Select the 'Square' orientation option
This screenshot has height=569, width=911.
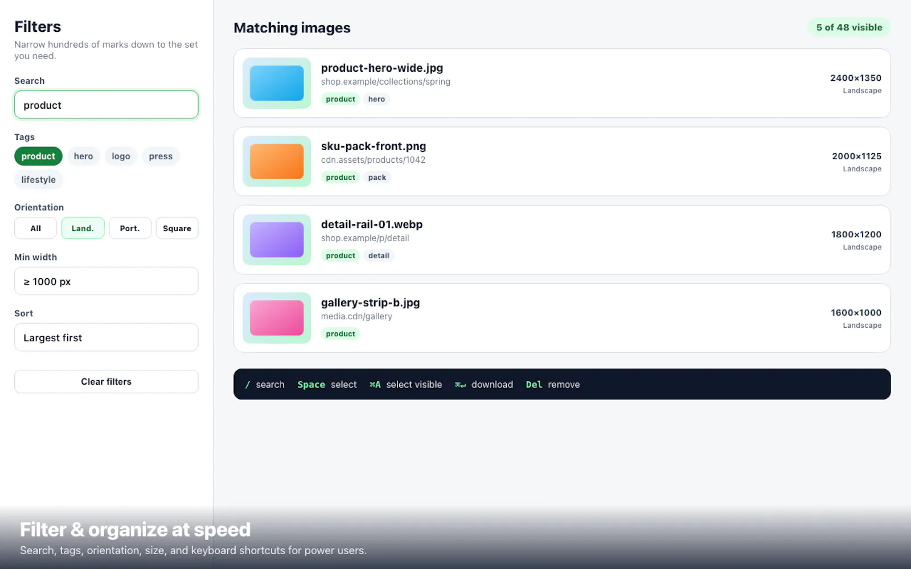pyautogui.click(x=177, y=228)
